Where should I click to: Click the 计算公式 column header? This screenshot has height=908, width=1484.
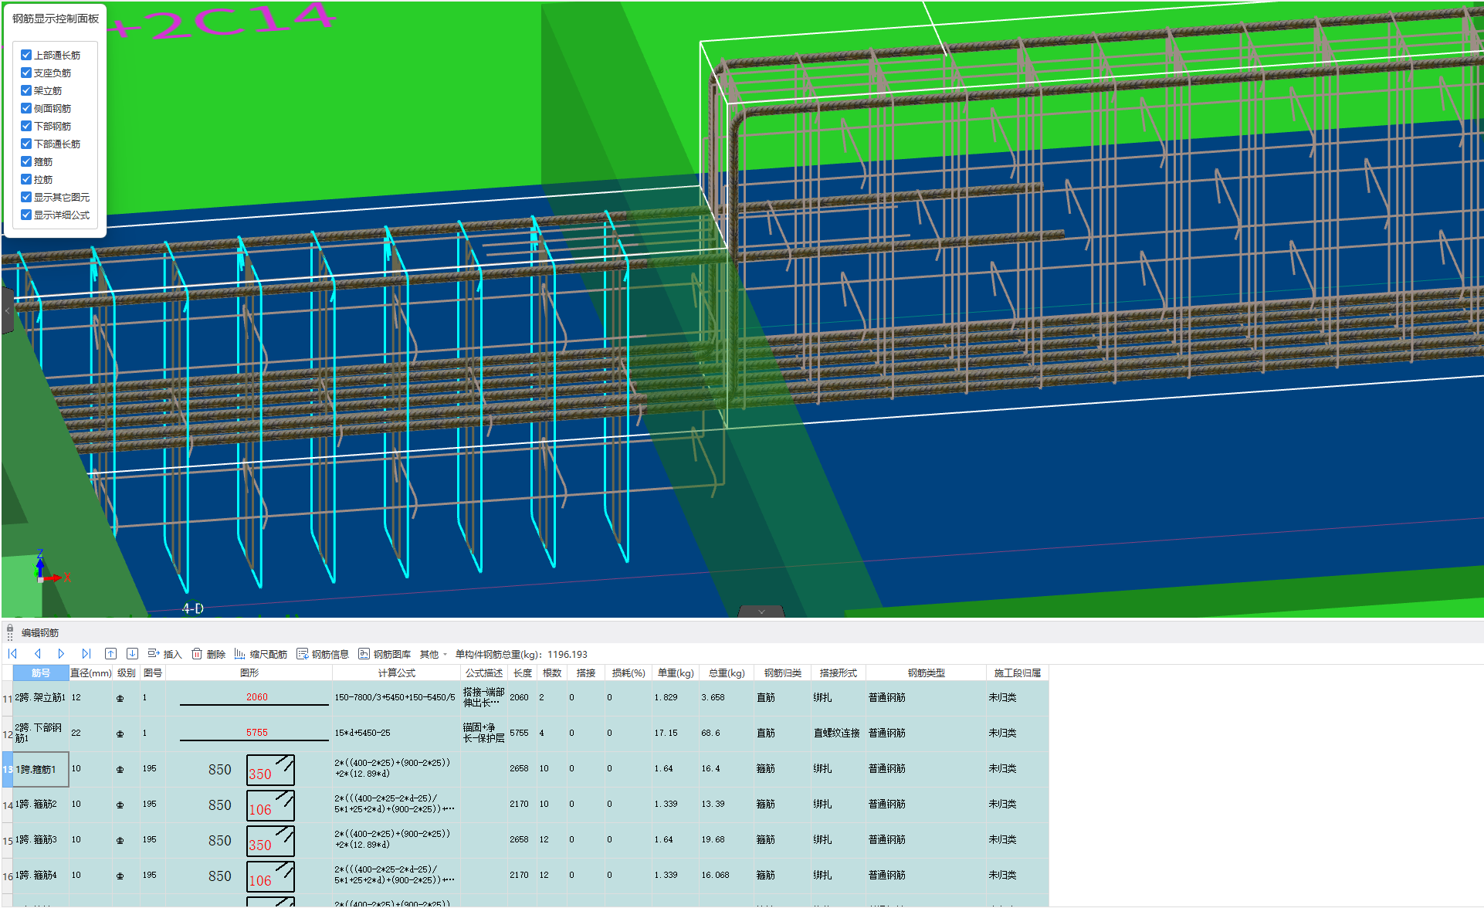(x=396, y=673)
